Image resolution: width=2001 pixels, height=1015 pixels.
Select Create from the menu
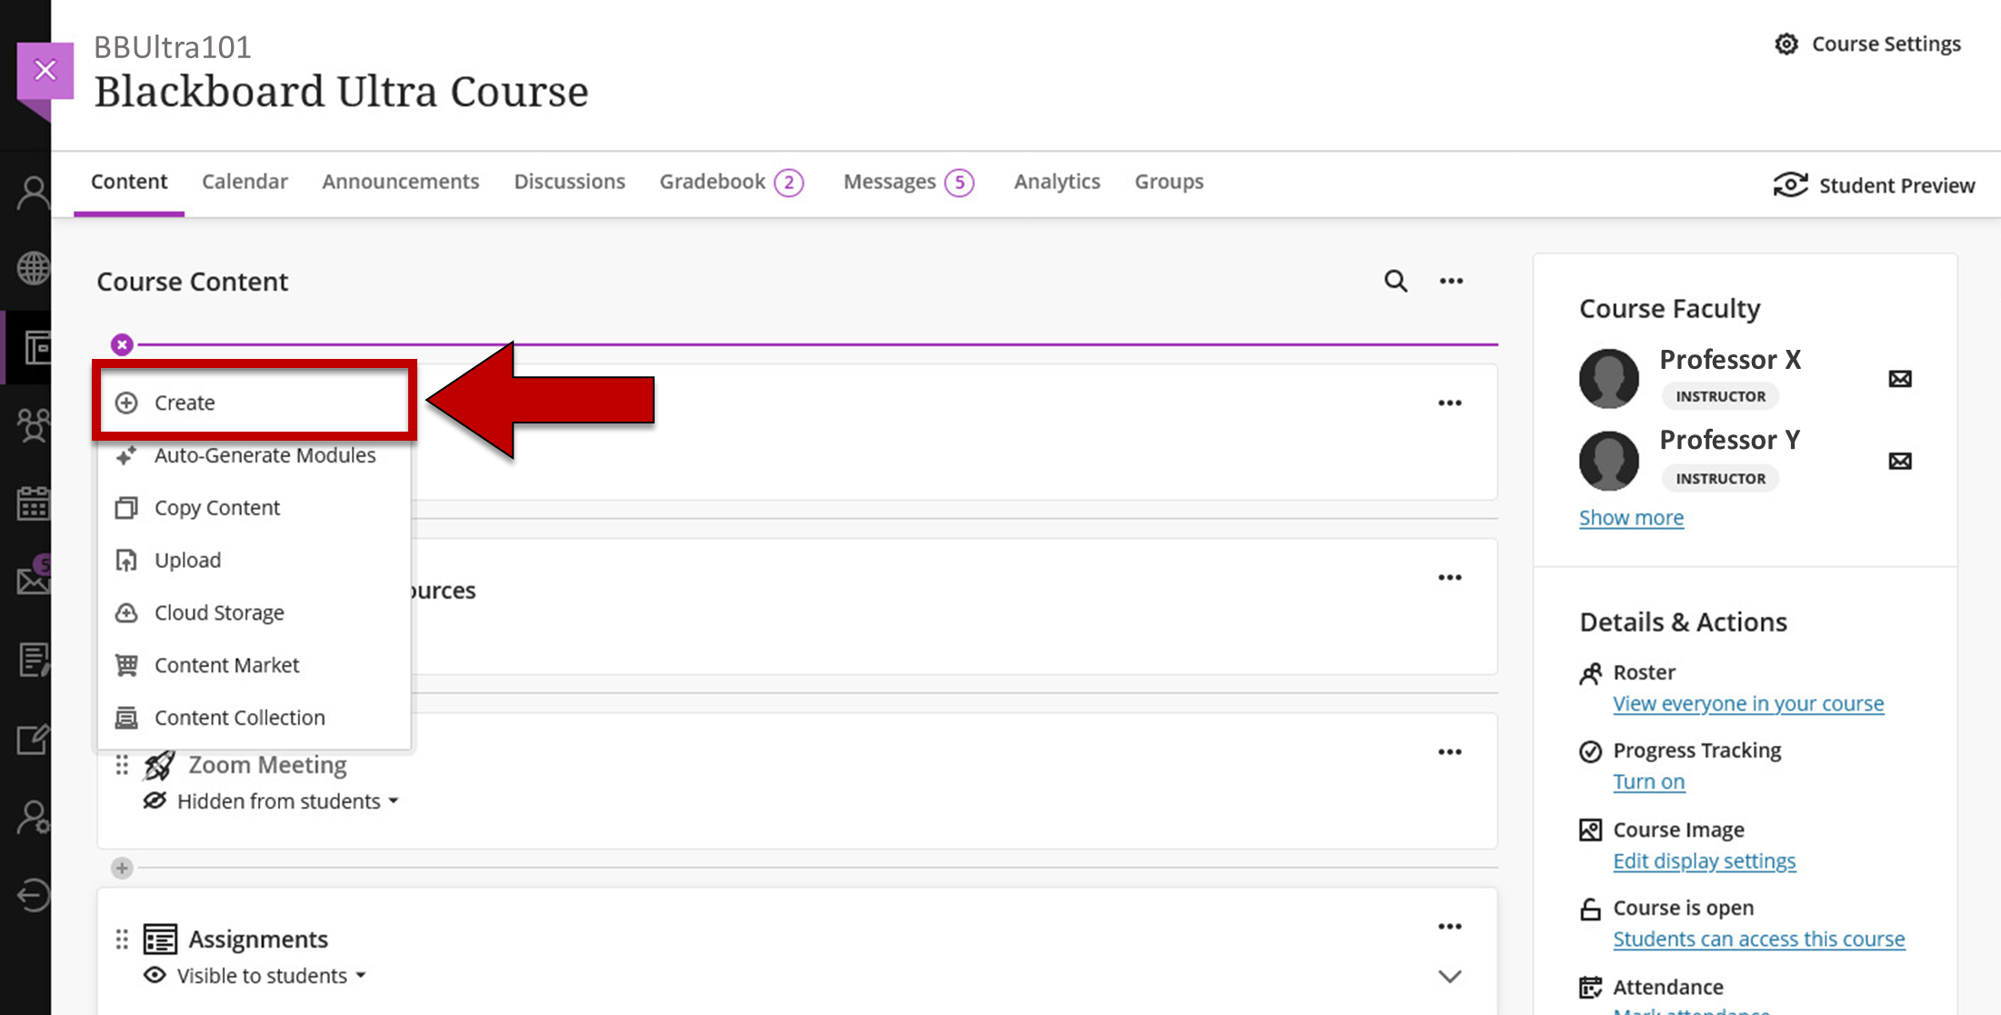(x=255, y=403)
